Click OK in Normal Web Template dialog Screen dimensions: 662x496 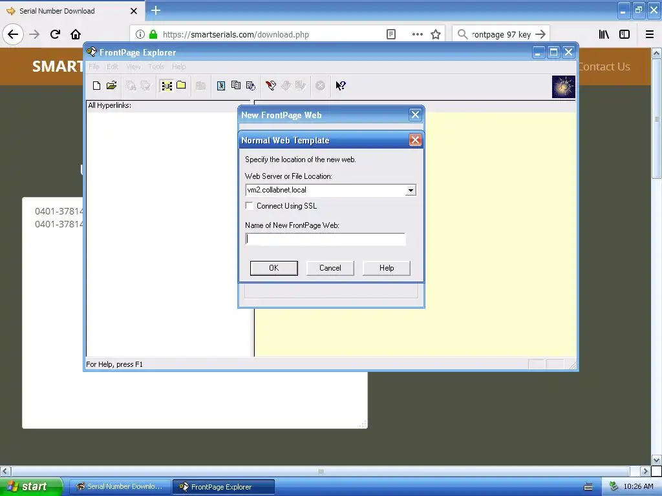tap(274, 268)
